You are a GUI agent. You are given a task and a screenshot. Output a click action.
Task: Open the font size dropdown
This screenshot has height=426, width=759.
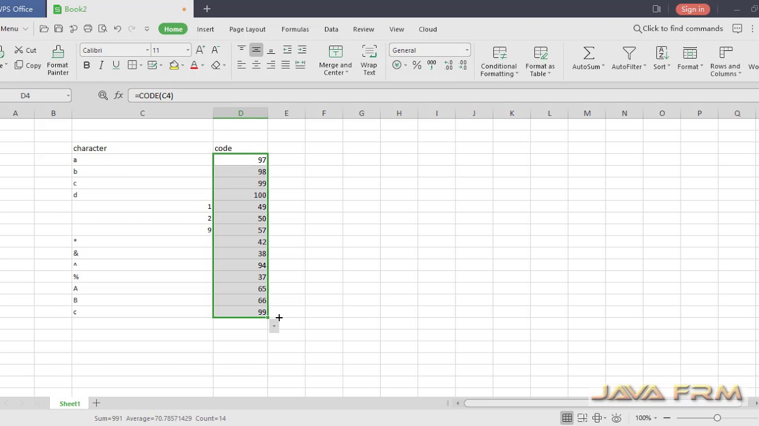click(x=188, y=50)
